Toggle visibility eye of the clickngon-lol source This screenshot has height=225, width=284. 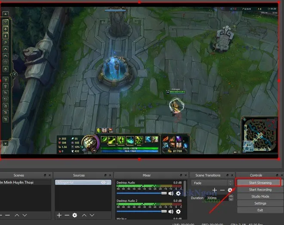point(103,182)
